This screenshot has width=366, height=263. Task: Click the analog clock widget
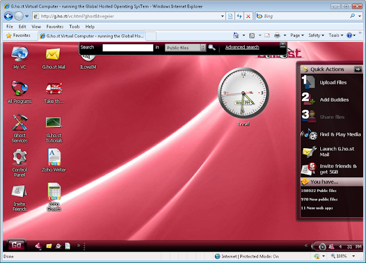pos(244,93)
